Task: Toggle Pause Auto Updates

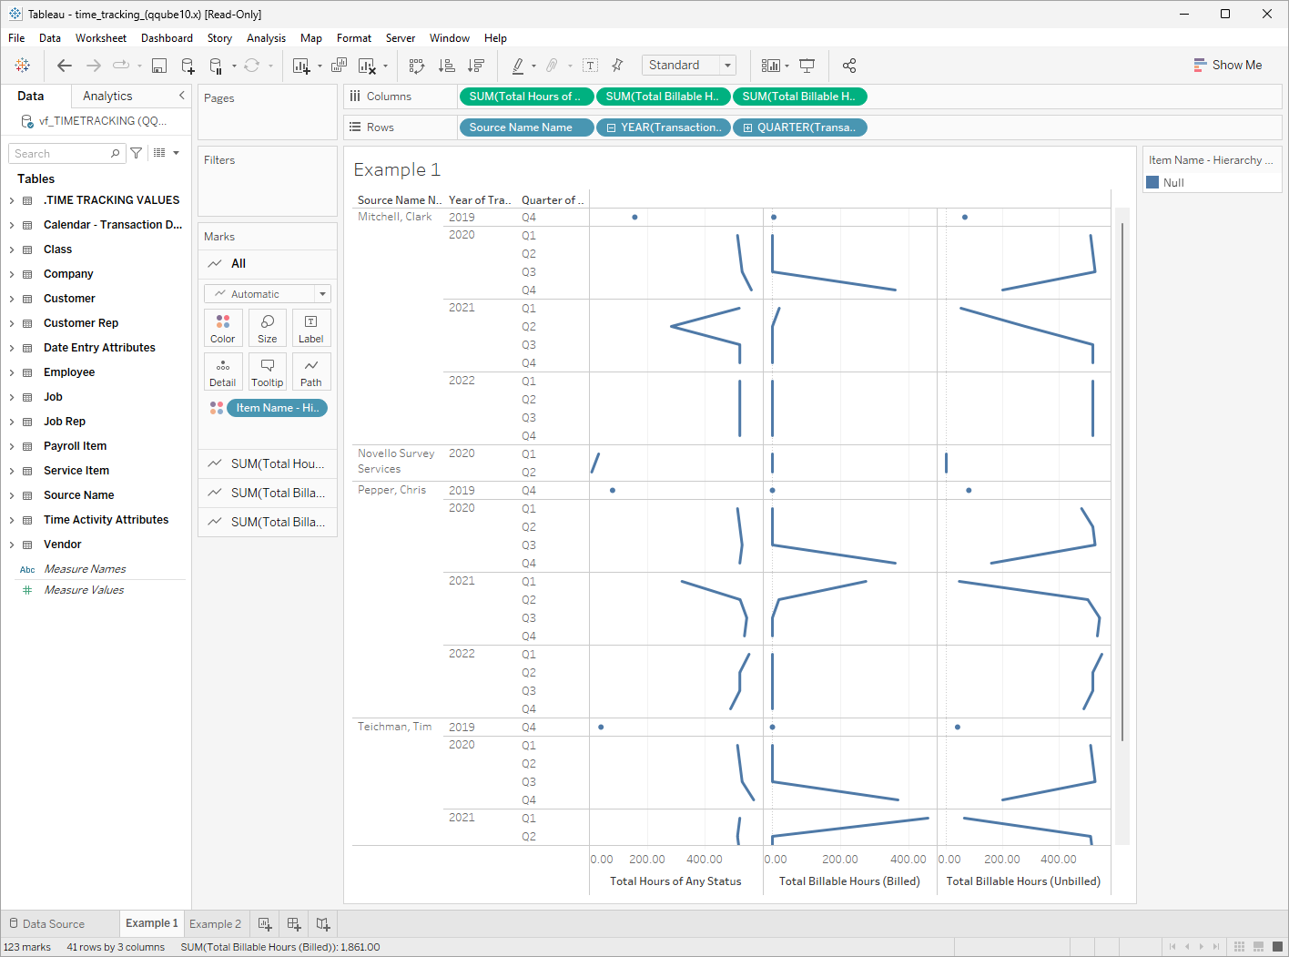Action: pyautogui.click(x=218, y=65)
